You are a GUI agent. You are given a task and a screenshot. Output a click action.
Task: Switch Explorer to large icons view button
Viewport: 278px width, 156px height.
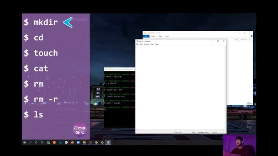click(251, 104)
